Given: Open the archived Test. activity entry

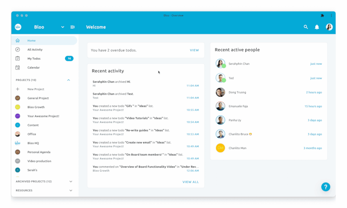Looking at the screenshot, I should point(146,96).
